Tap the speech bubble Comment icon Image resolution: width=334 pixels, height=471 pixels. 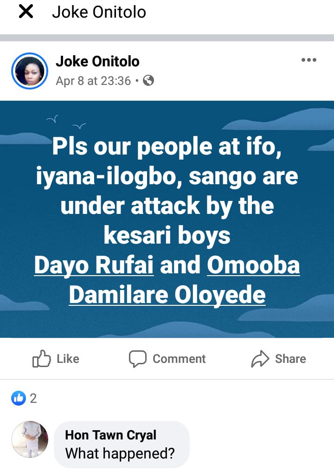[x=138, y=359]
